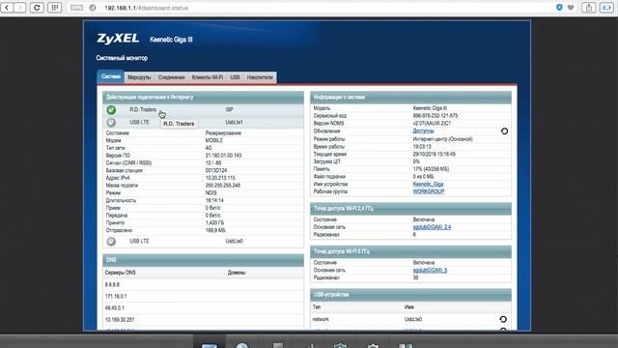
Task: Open the USB tab
Action: 235,77
